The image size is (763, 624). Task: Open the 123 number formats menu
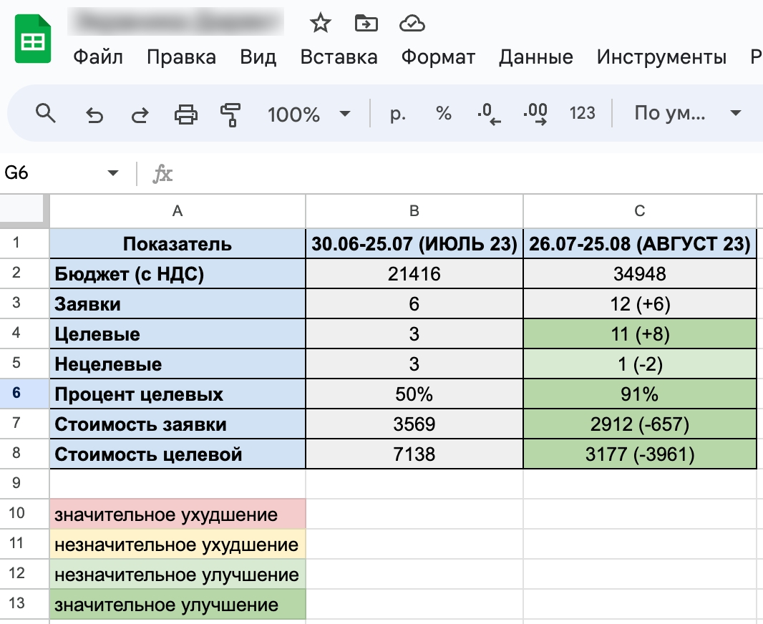point(582,113)
